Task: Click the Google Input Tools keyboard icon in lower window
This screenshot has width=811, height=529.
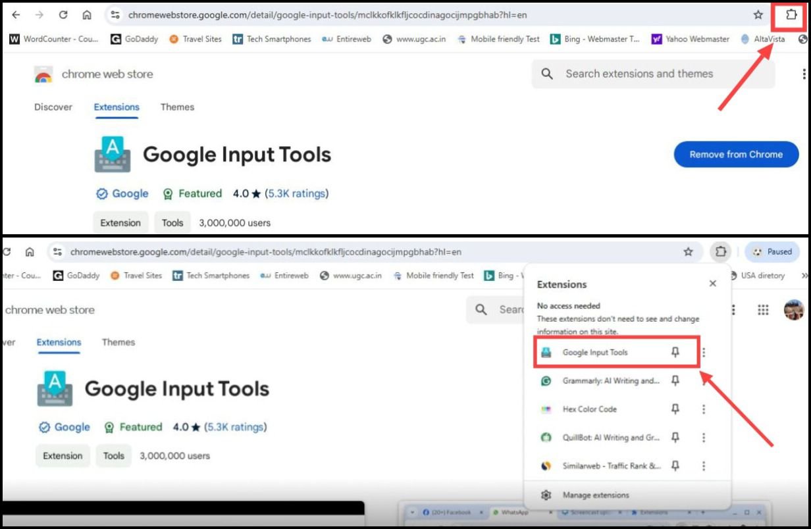Action: pos(55,390)
